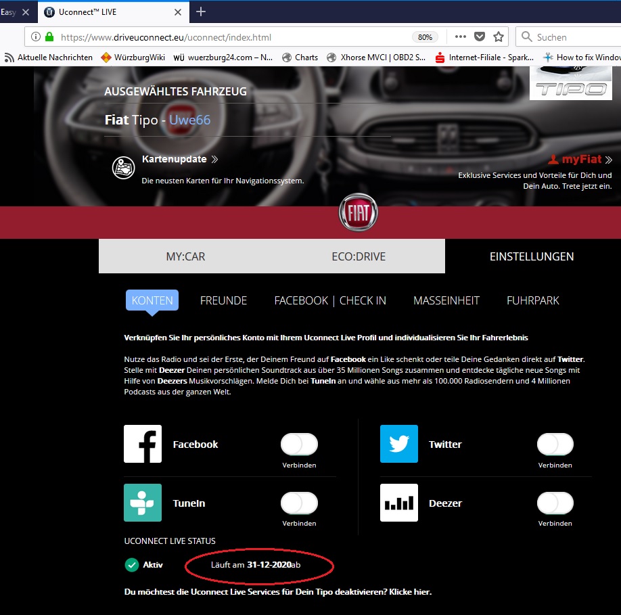Viewport: 621px width, 615px height.
Task: Switch on the Deezer connection toggle
Action: click(x=555, y=503)
